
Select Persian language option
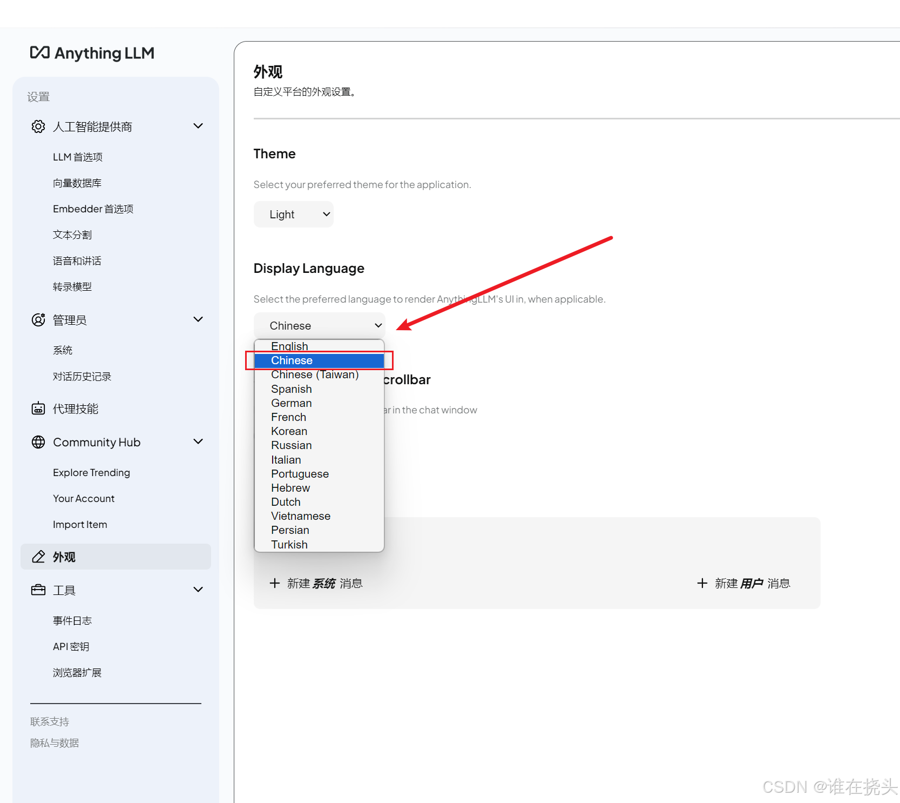click(x=319, y=530)
